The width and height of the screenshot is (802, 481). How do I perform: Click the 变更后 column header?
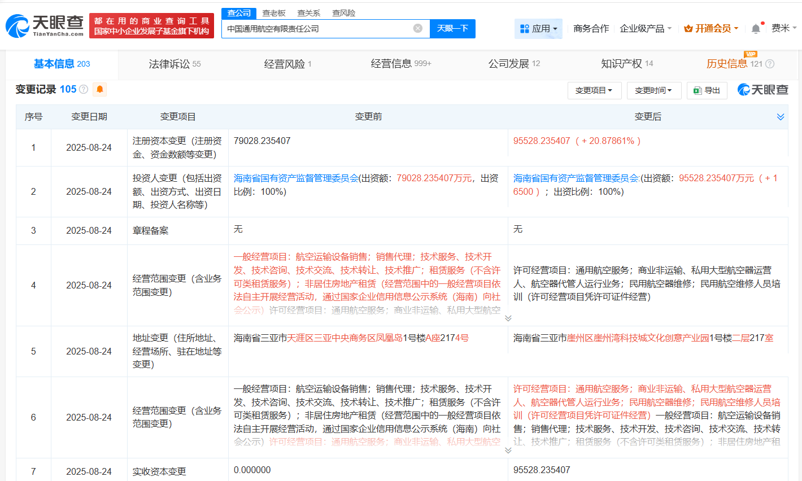click(x=648, y=117)
